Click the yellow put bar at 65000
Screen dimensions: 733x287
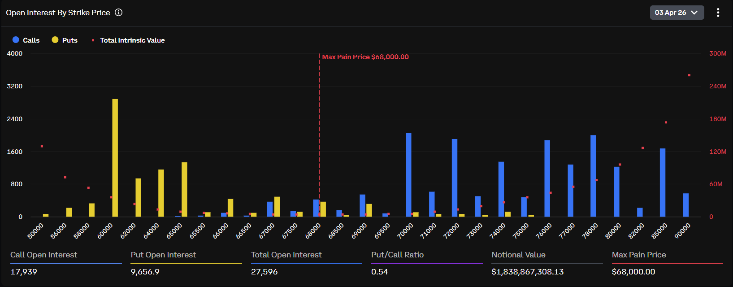(184, 189)
